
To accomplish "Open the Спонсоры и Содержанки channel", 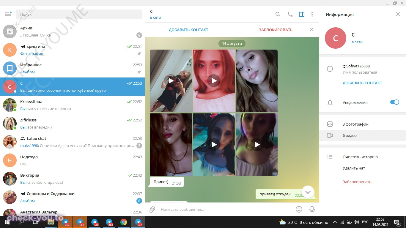I will point(73,197).
